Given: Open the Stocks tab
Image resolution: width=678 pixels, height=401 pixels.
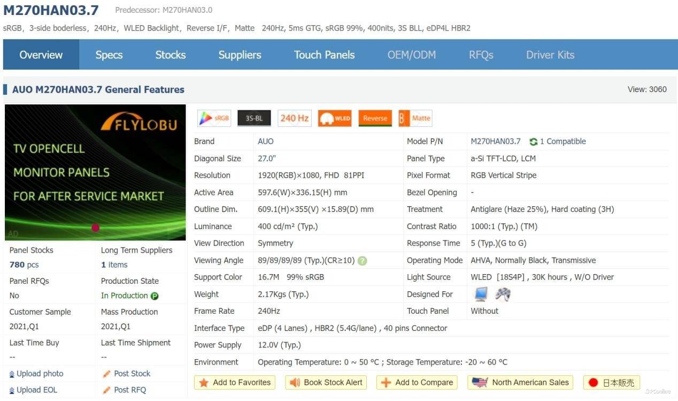Looking at the screenshot, I should [171, 55].
